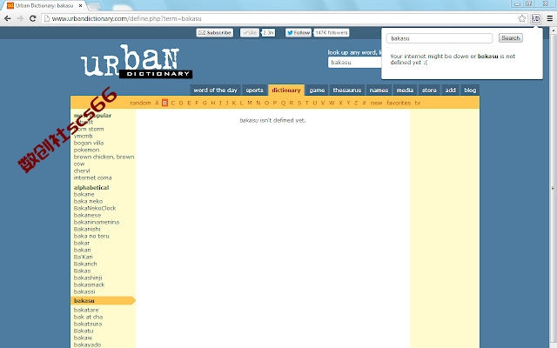Screen dimensions: 557x348
Task: Open a new browser tab
Action: tap(94, 6)
